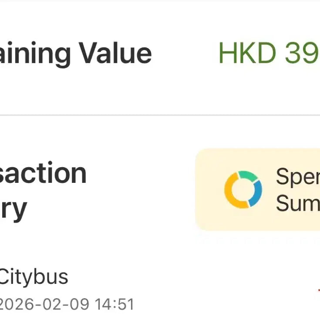Click the word "Value" in the balance row
The height and width of the screenshot is (320, 320).
point(116,53)
